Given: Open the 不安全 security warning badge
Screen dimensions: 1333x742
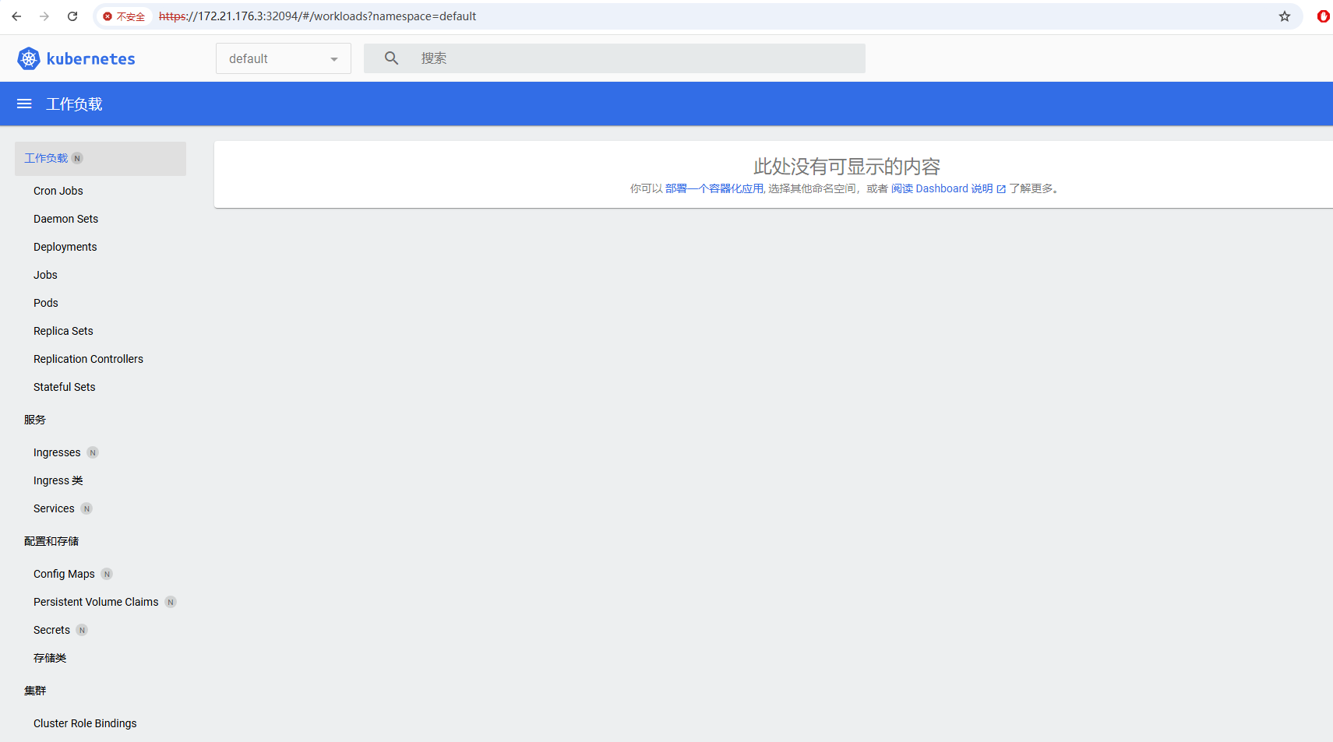Looking at the screenshot, I should pos(123,16).
